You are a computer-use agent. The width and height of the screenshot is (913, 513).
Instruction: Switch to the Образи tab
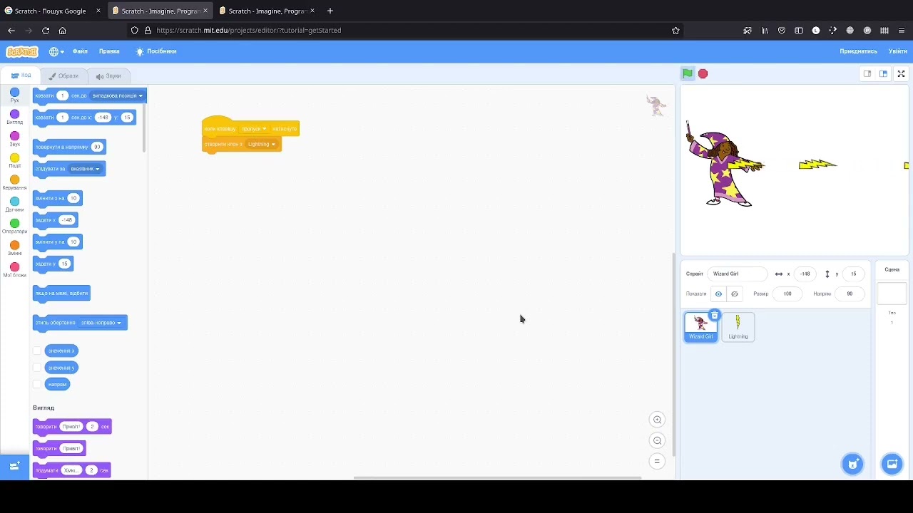coord(63,76)
